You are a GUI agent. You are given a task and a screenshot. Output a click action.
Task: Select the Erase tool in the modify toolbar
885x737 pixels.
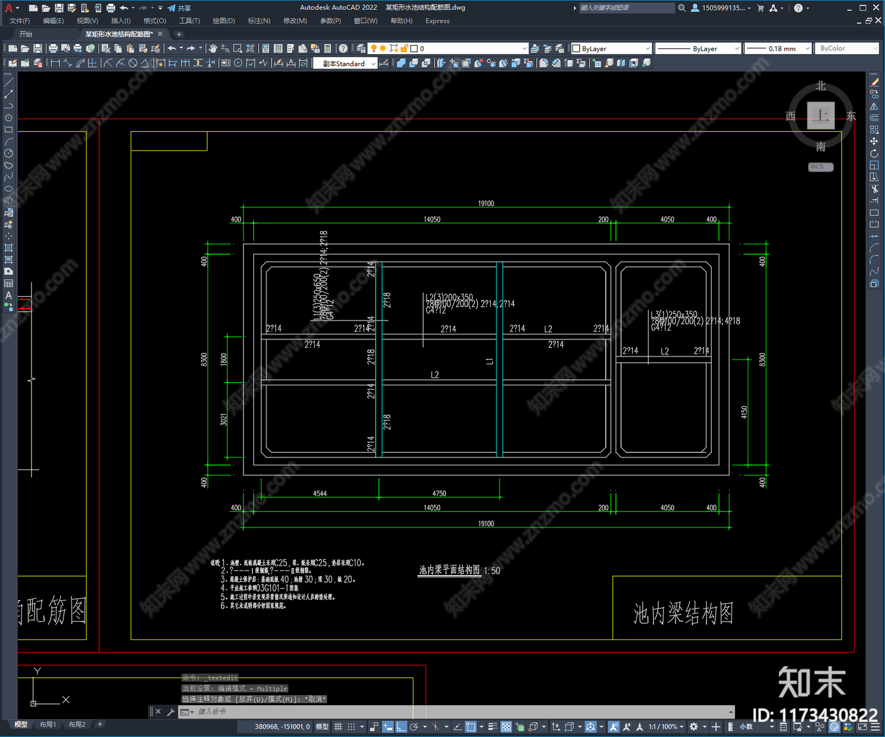point(874,82)
